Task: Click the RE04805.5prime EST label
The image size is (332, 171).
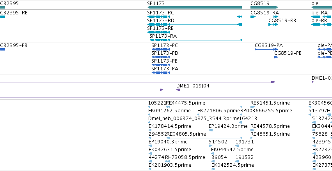Action: coord(186,134)
